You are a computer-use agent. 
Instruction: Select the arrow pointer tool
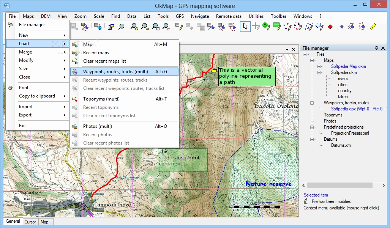coord(245,27)
